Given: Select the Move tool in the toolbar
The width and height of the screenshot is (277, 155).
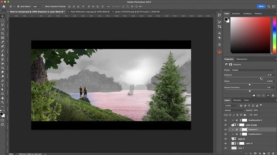Looking at the screenshot, I should tap(3, 16).
